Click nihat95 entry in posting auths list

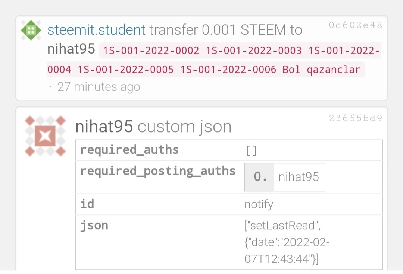tap(299, 177)
